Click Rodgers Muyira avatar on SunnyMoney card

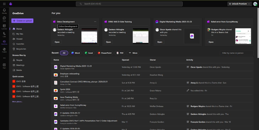click(x=209, y=30)
